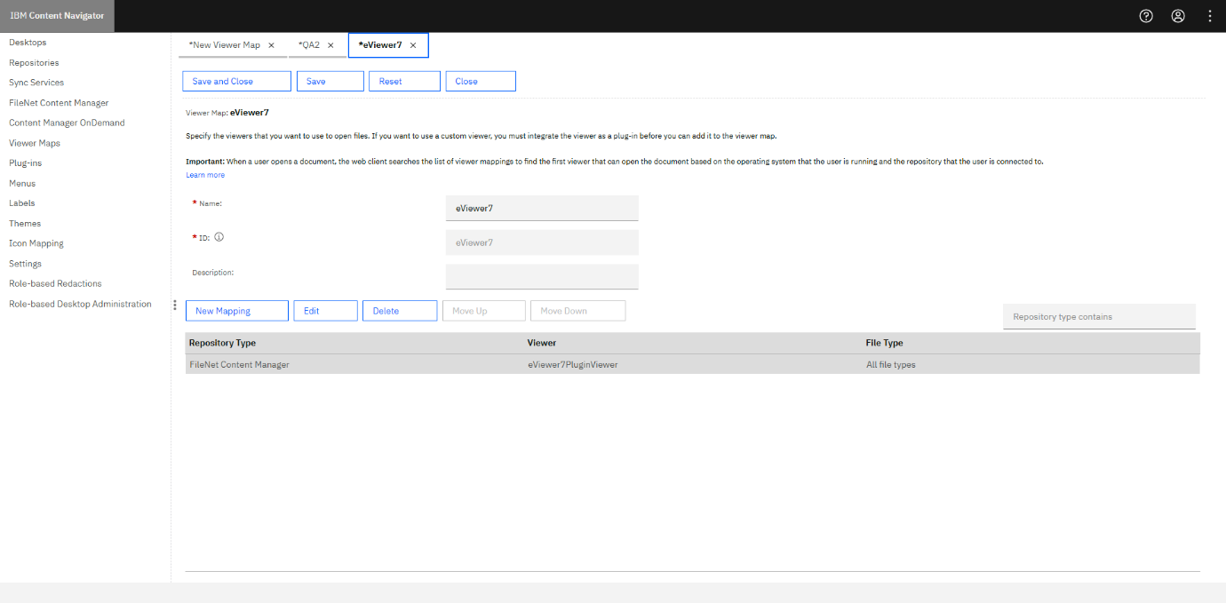Open the help question mark icon
The width and height of the screenshot is (1226, 603).
coord(1146,16)
